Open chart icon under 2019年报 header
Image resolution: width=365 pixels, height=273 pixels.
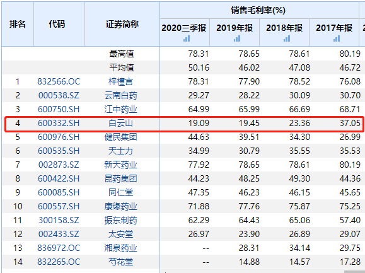[237, 38]
